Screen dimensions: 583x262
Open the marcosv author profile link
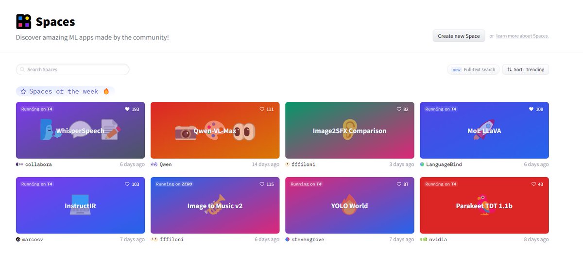tap(33, 240)
